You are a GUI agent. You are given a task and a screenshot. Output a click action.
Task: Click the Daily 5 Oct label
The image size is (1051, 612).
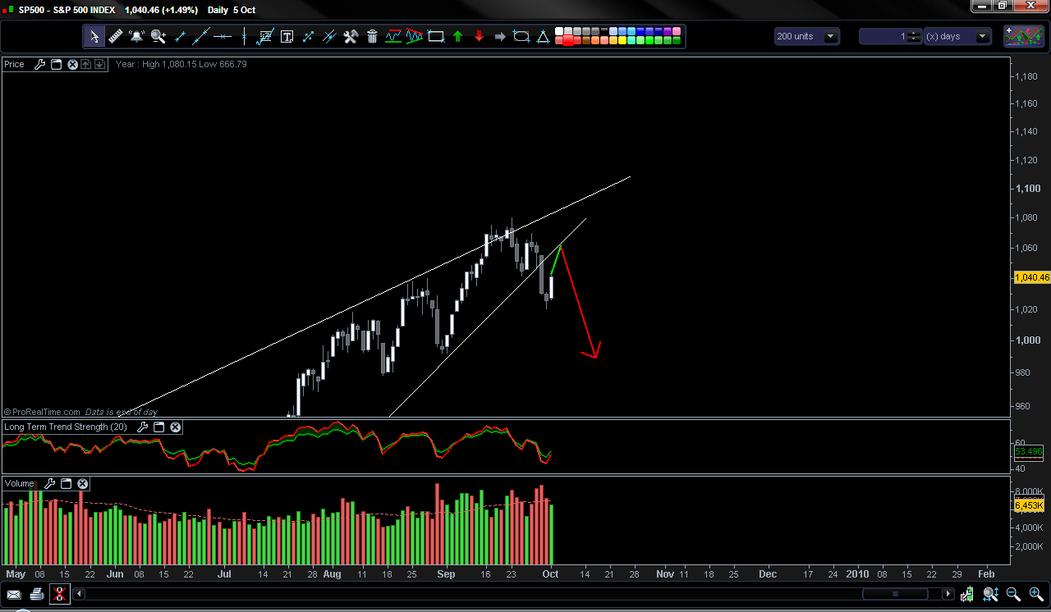click(232, 10)
